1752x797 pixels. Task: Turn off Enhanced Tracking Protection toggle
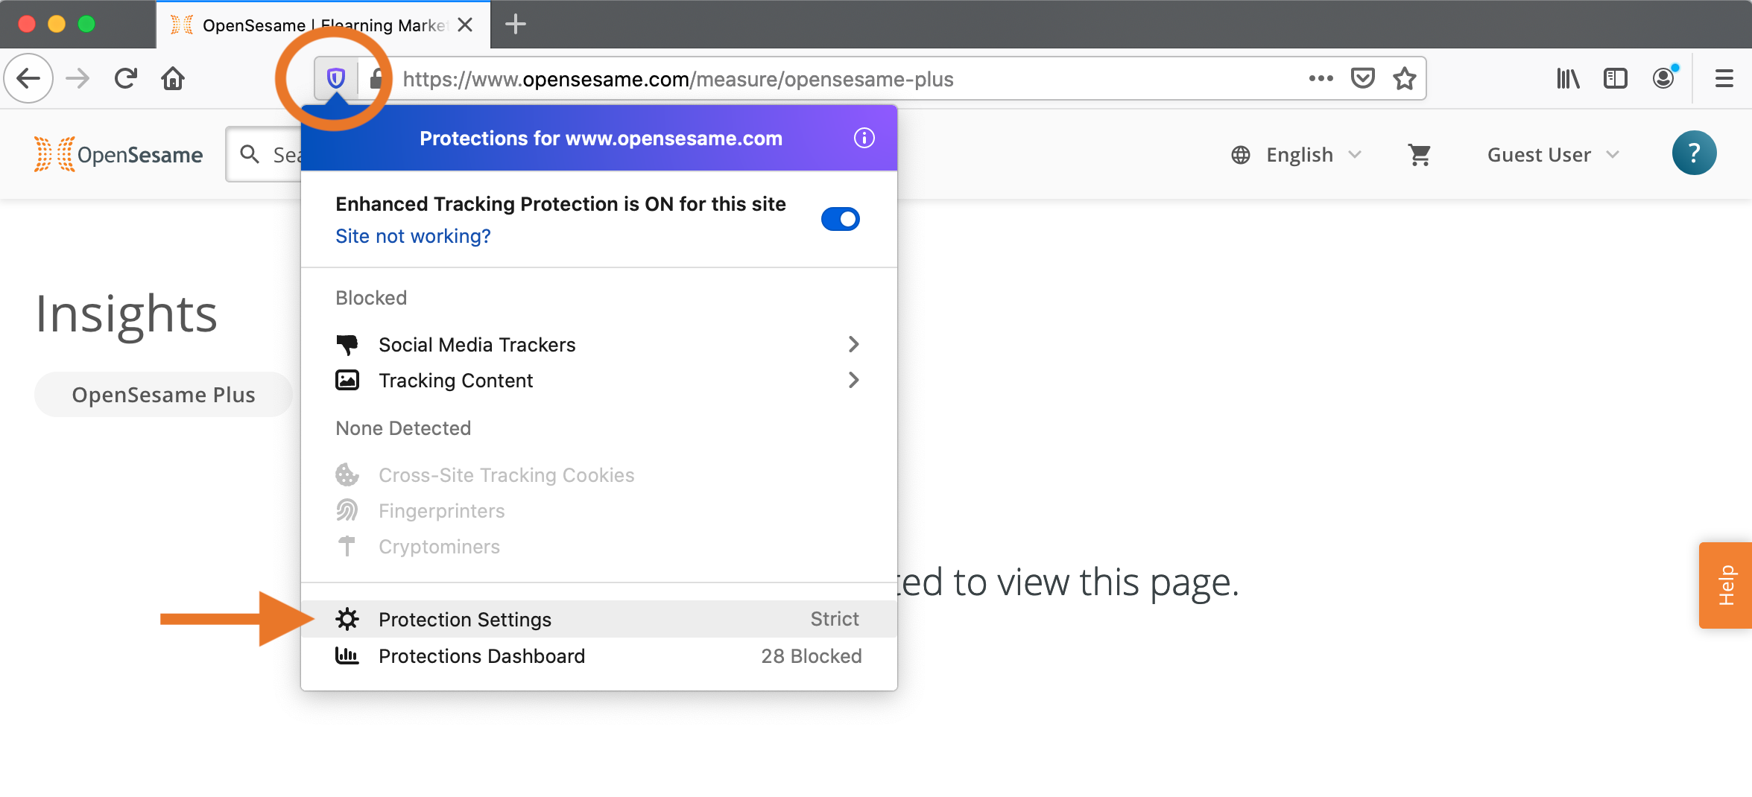click(x=840, y=219)
